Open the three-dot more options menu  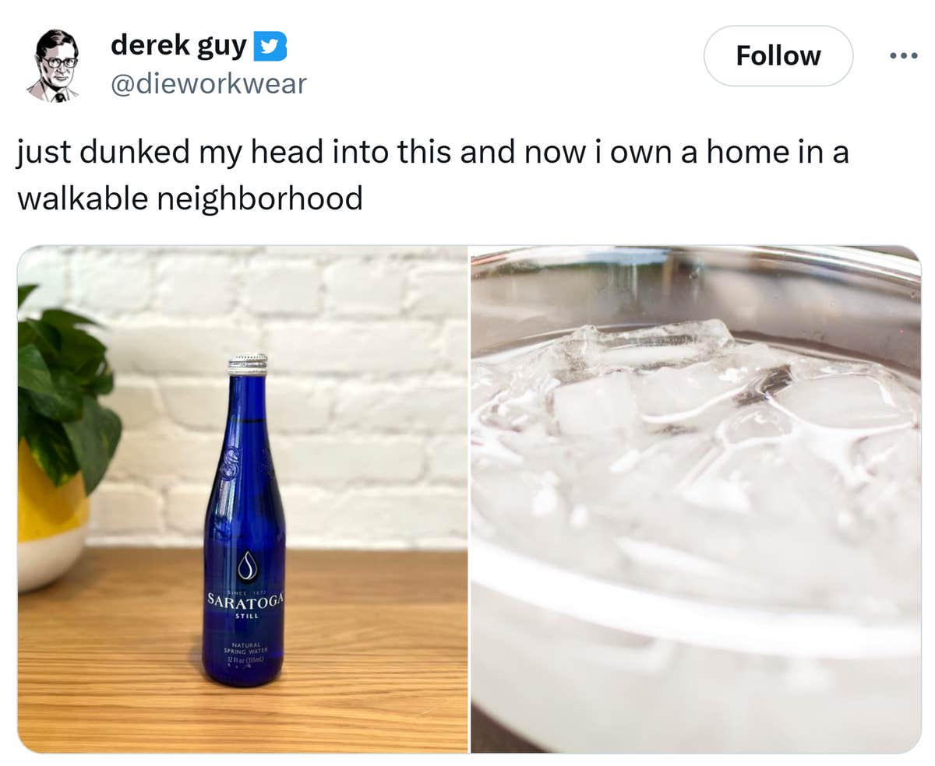coord(904,56)
